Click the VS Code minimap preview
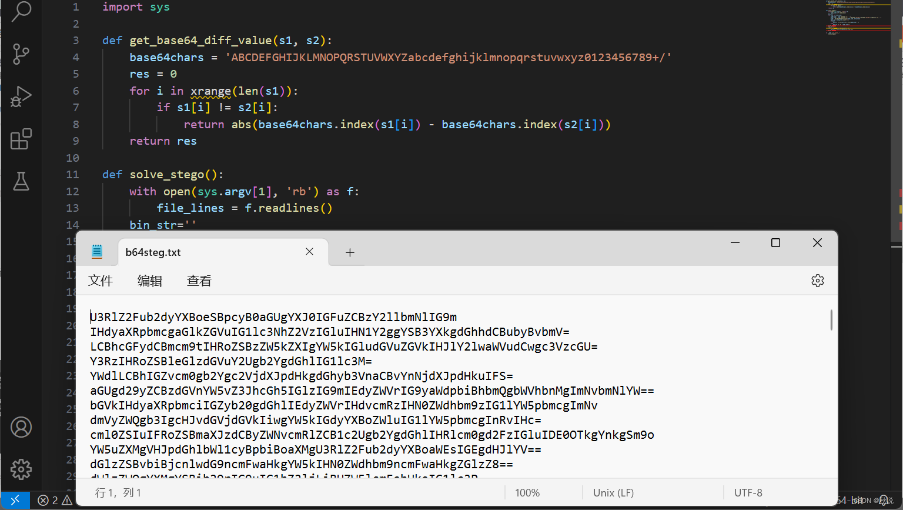903x510 pixels. coord(857,19)
